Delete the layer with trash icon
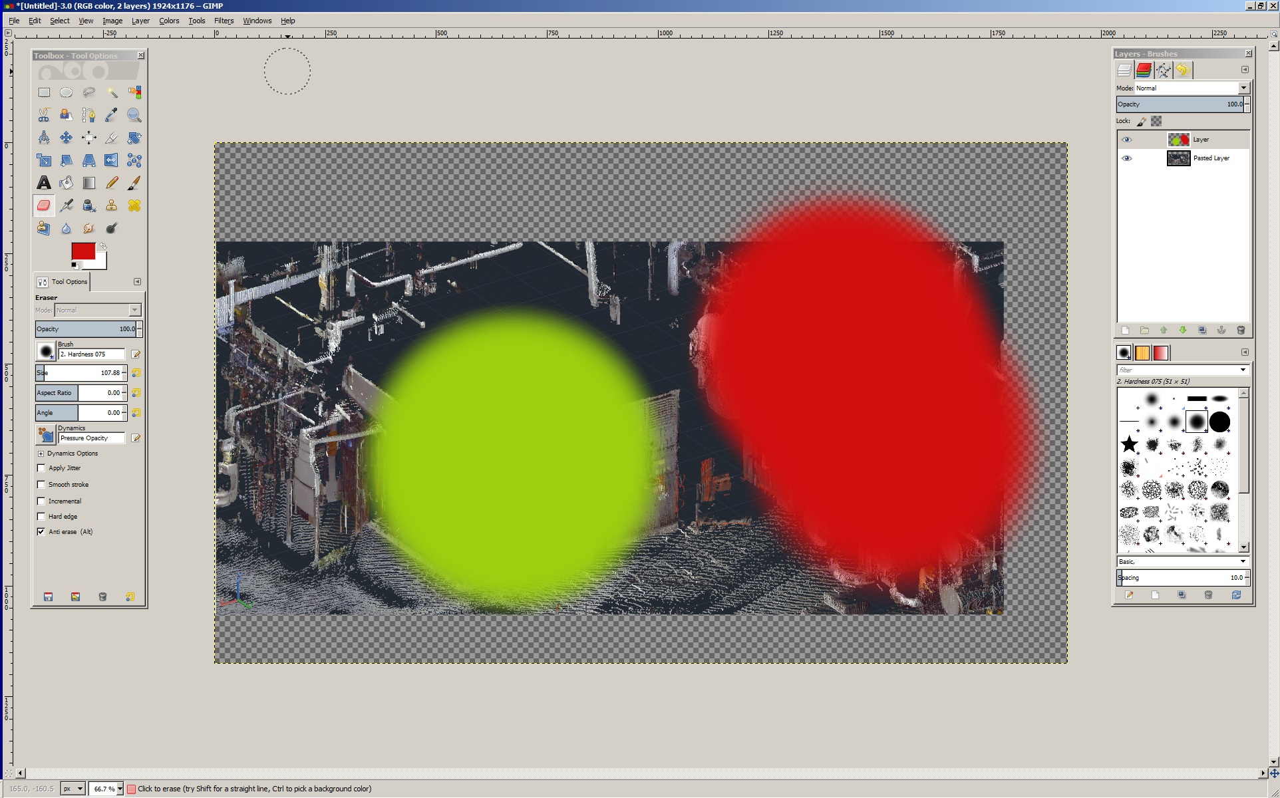The image size is (1280, 798). (1241, 331)
